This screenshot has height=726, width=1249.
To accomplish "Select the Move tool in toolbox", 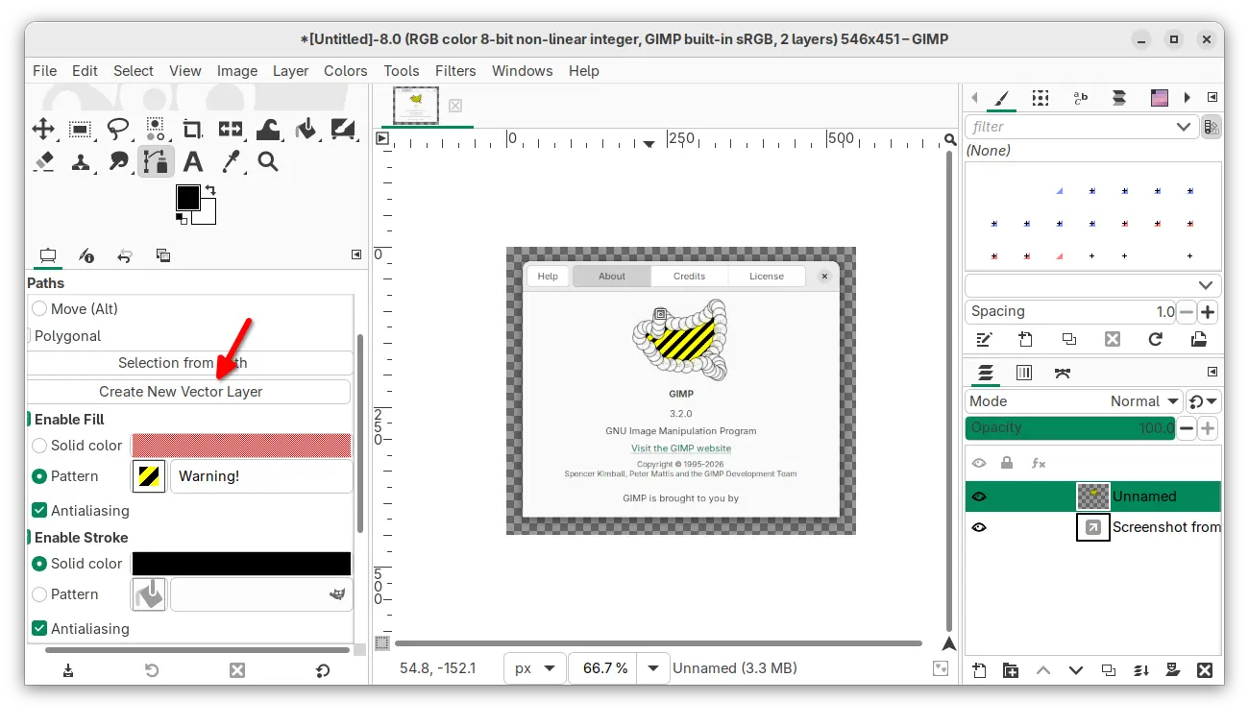I will 43,130.
